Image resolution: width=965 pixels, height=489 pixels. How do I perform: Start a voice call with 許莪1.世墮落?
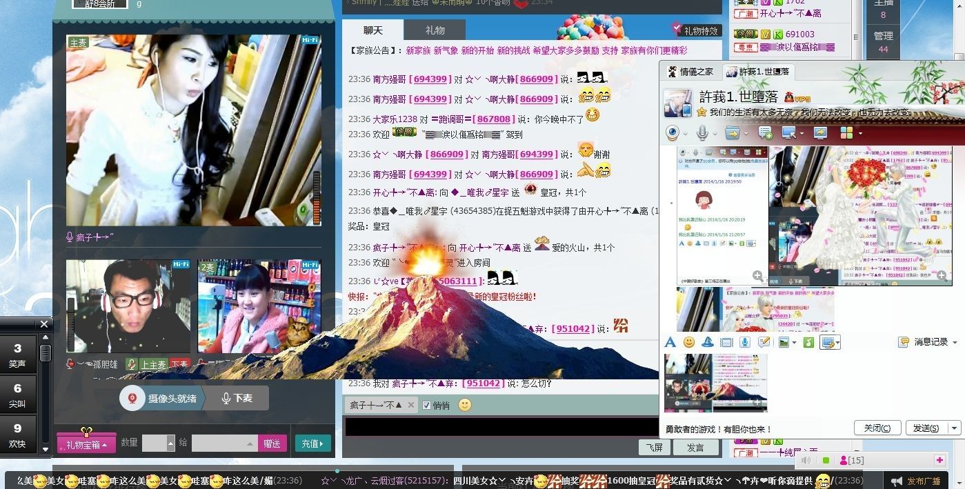point(702,132)
